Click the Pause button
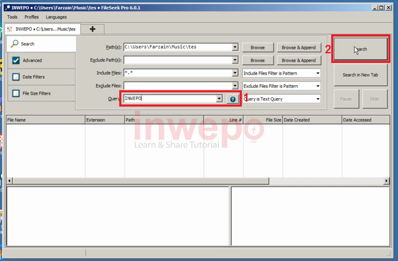 point(346,99)
